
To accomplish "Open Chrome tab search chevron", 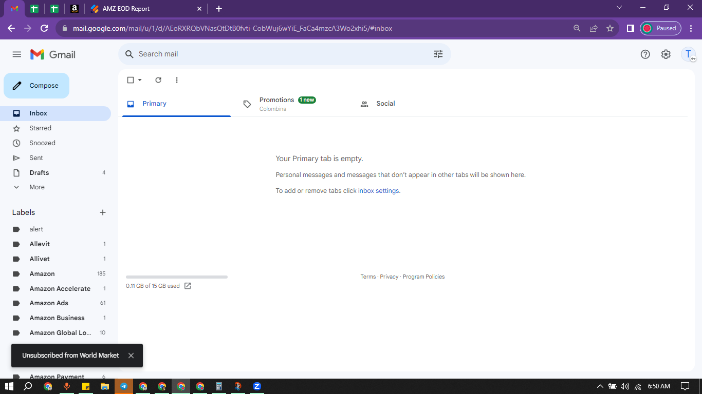I will pos(619,8).
